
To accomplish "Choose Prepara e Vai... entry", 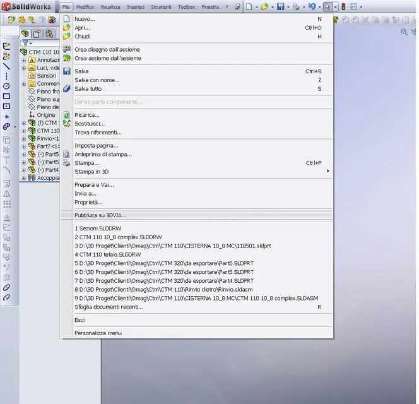I will click(x=197, y=185).
